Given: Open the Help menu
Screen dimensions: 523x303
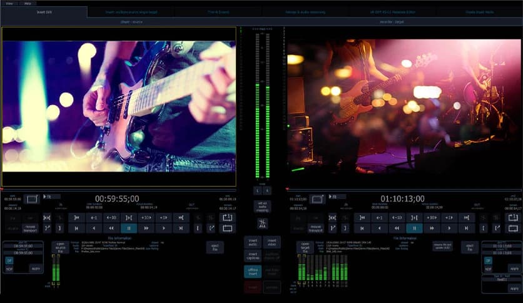Looking at the screenshot, I should point(28,3).
